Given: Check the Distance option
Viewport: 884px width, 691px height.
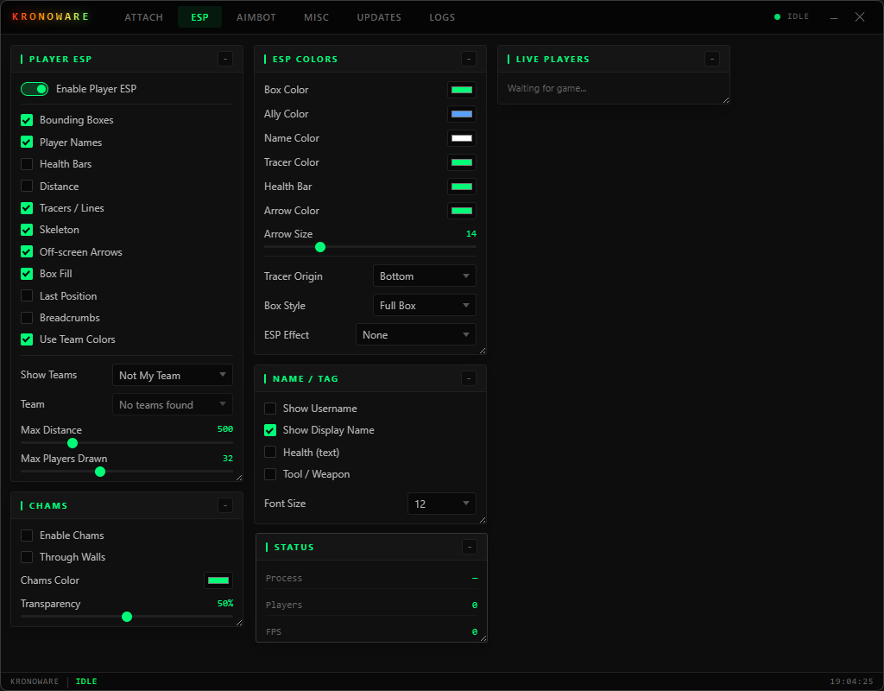Looking at the screenshot, I should [27, 187].
